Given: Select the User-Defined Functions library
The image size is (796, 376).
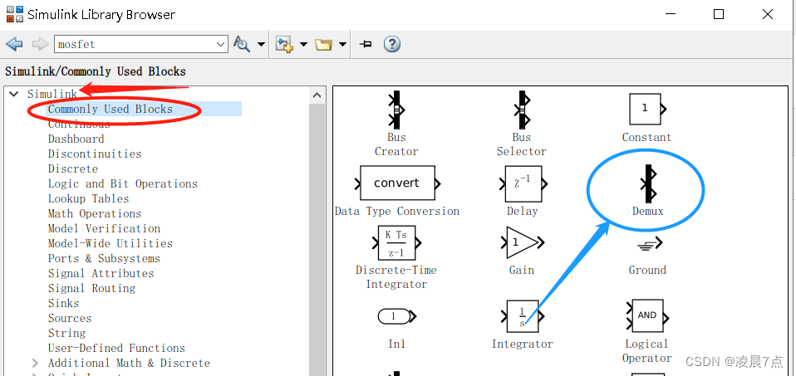Looking at the screenshot, I should click(117, 348).
